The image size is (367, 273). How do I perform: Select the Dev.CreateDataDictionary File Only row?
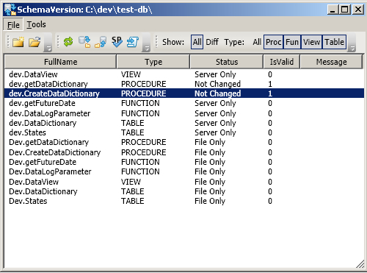pyautogui.click(x=184, y=152)
